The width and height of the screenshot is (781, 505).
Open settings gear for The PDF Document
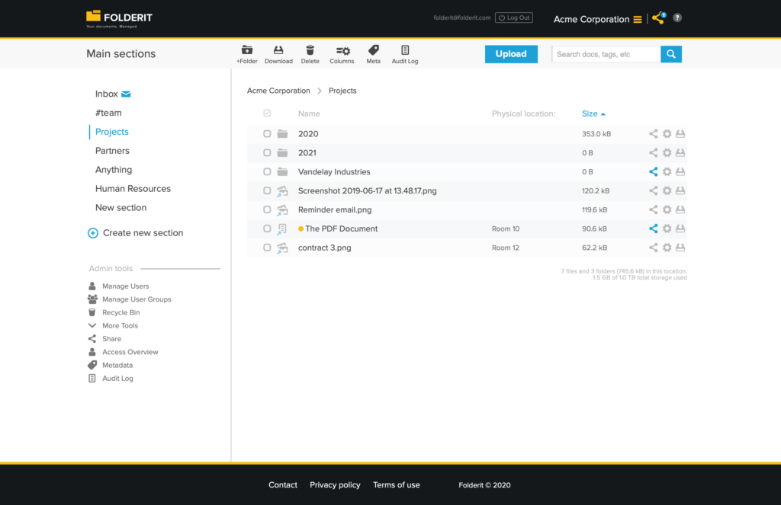[667, 229]
